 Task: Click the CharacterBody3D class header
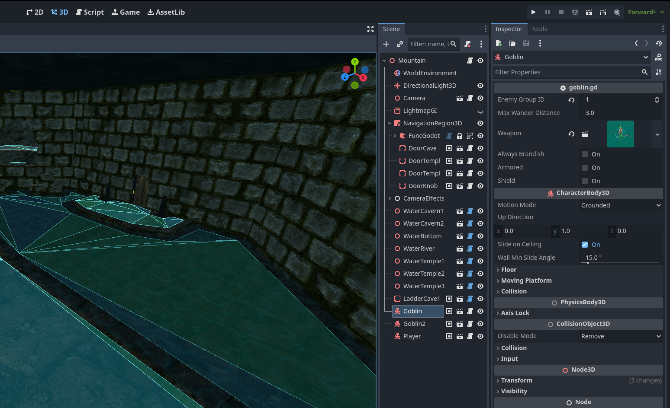[579, 193]
